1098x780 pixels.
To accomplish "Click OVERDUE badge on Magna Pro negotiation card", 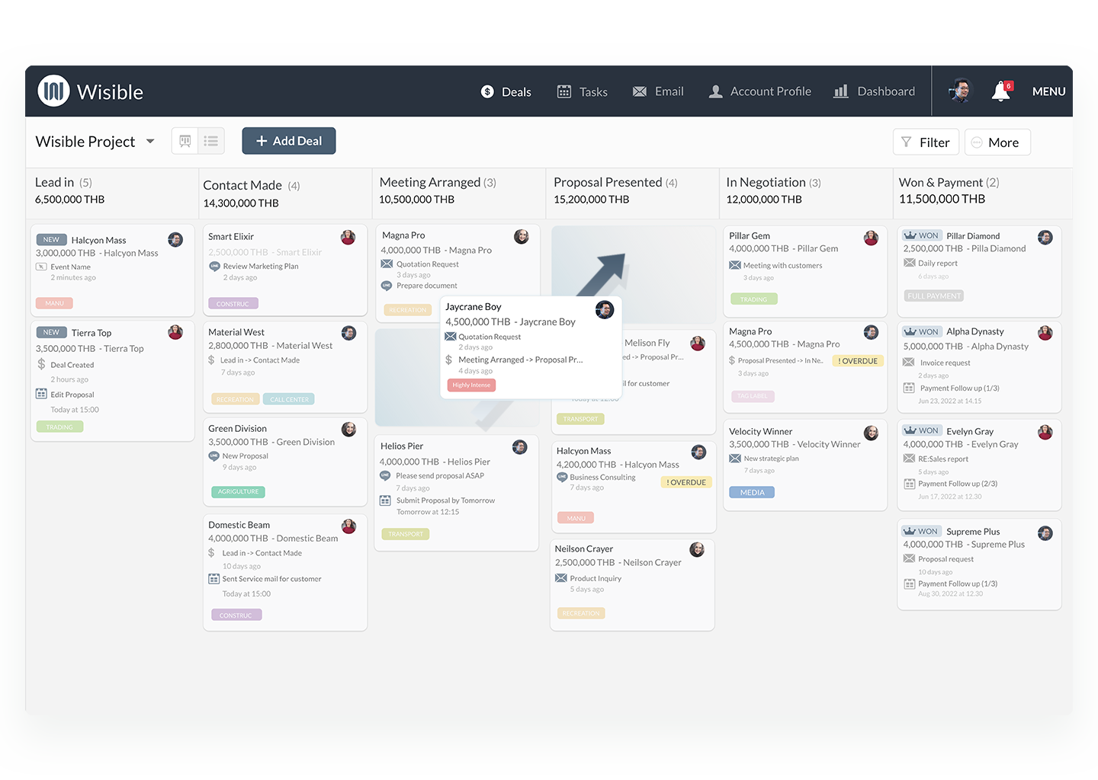I will pos(858,361).
